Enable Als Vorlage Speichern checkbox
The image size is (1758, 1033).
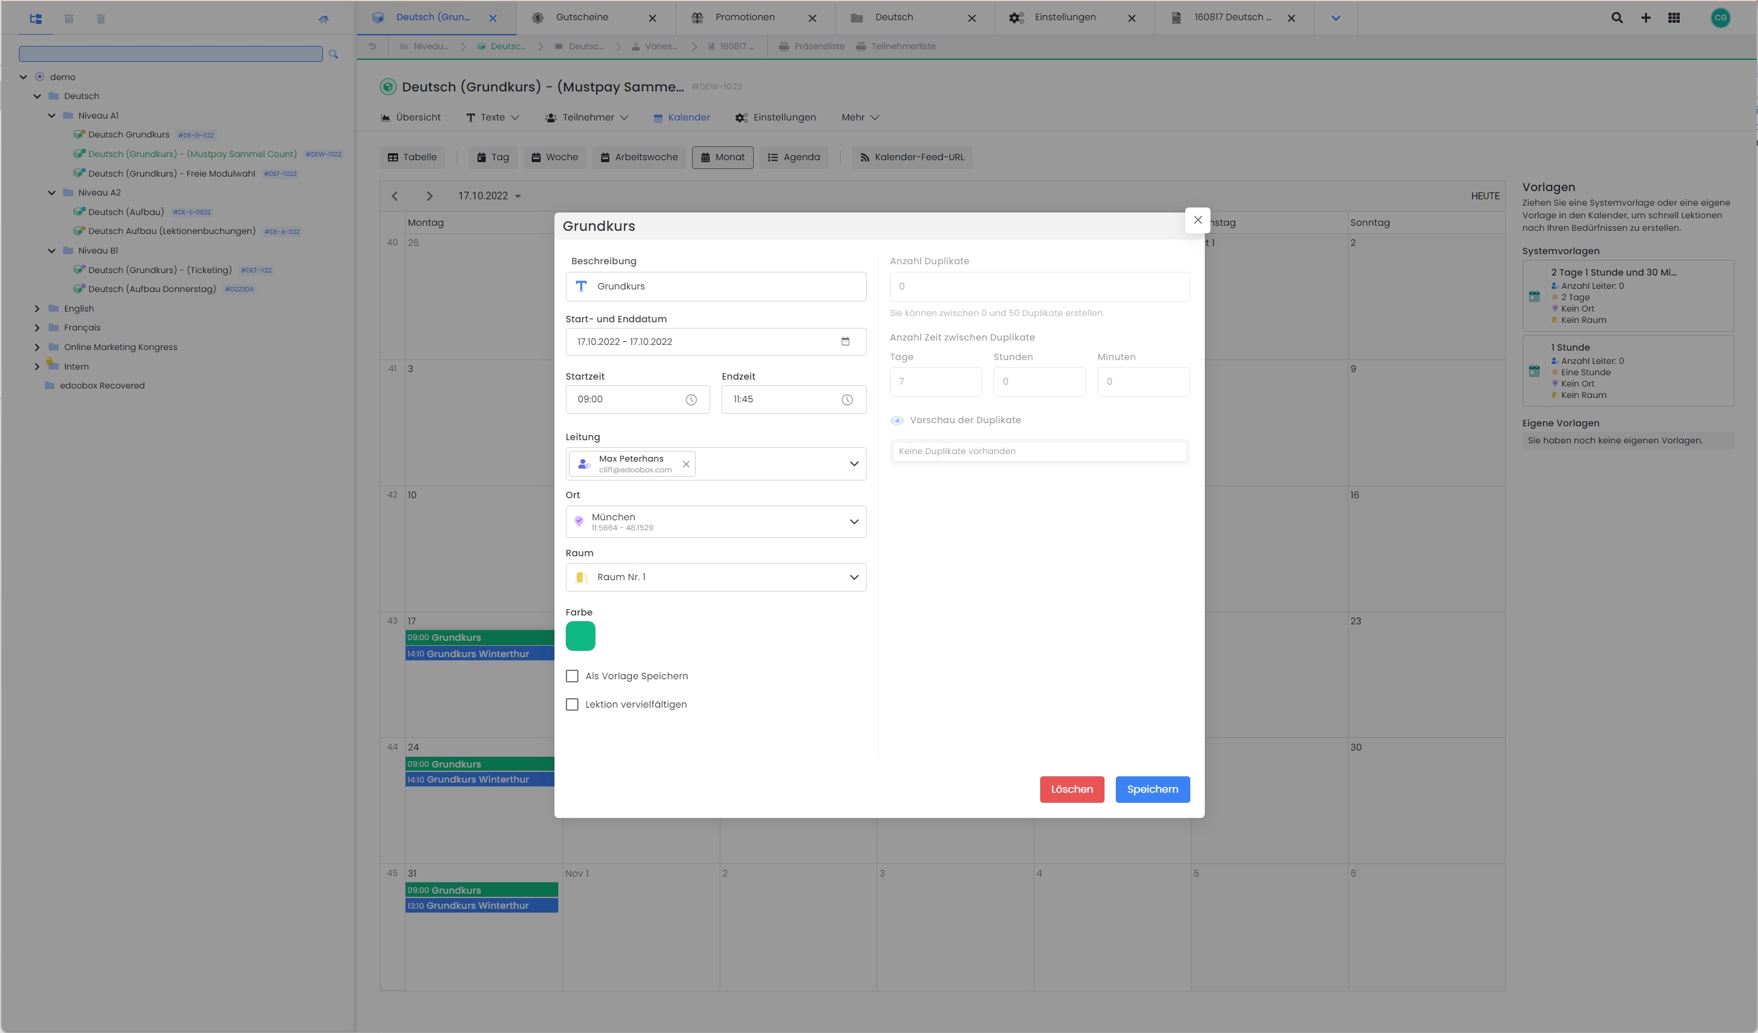572,676
